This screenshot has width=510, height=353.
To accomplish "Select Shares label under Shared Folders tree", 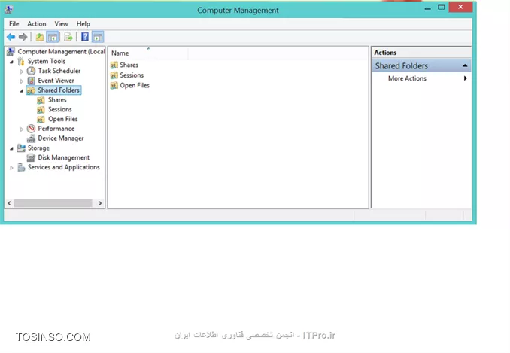I will [57, 100].
